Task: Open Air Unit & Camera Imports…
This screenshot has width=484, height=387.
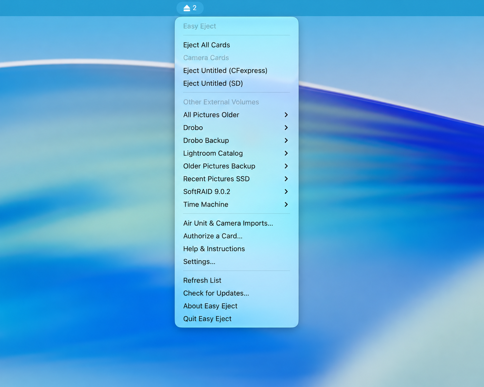Action: [236, 223]
